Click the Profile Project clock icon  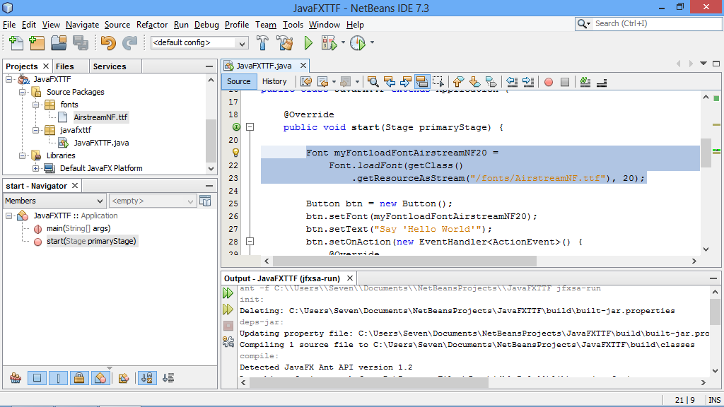(x=358, y=43)
